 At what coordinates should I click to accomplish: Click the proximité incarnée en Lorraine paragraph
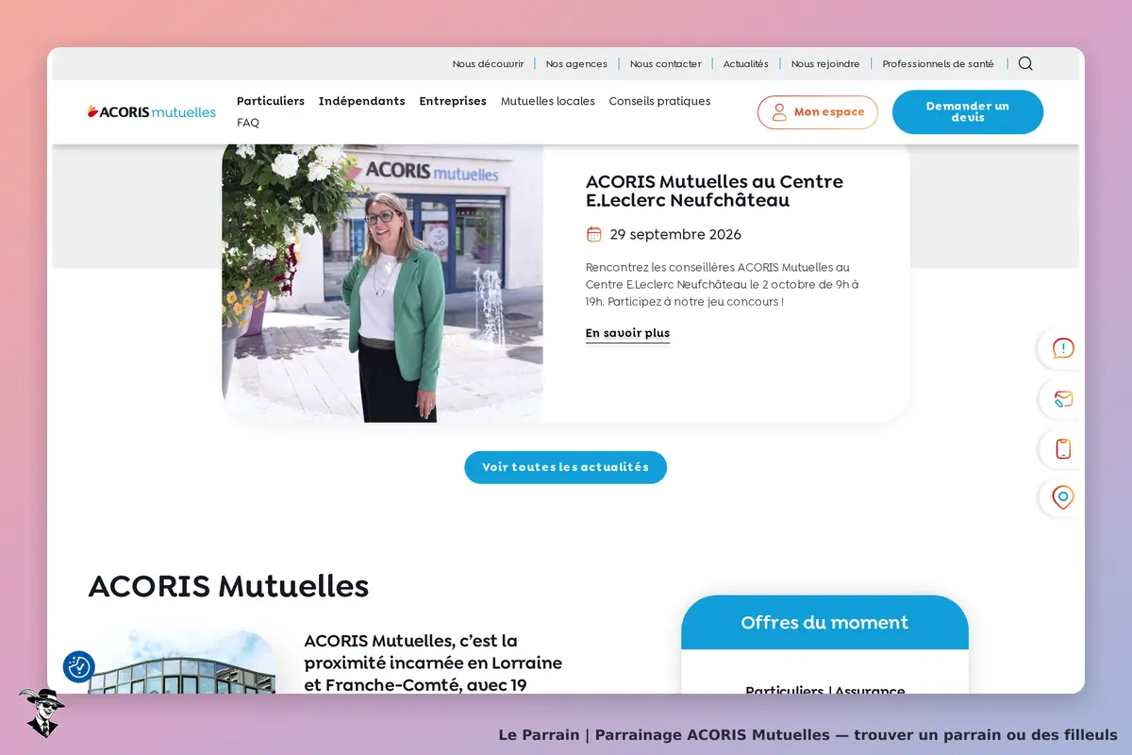[433, 663]
